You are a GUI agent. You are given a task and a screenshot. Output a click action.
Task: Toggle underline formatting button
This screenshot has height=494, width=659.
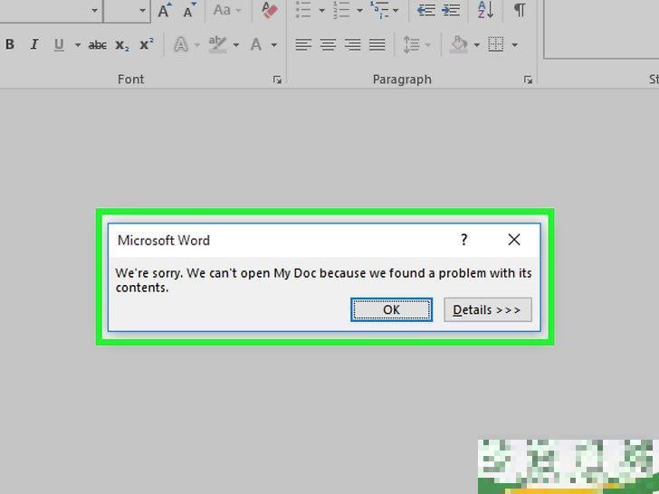pos(60,44)
